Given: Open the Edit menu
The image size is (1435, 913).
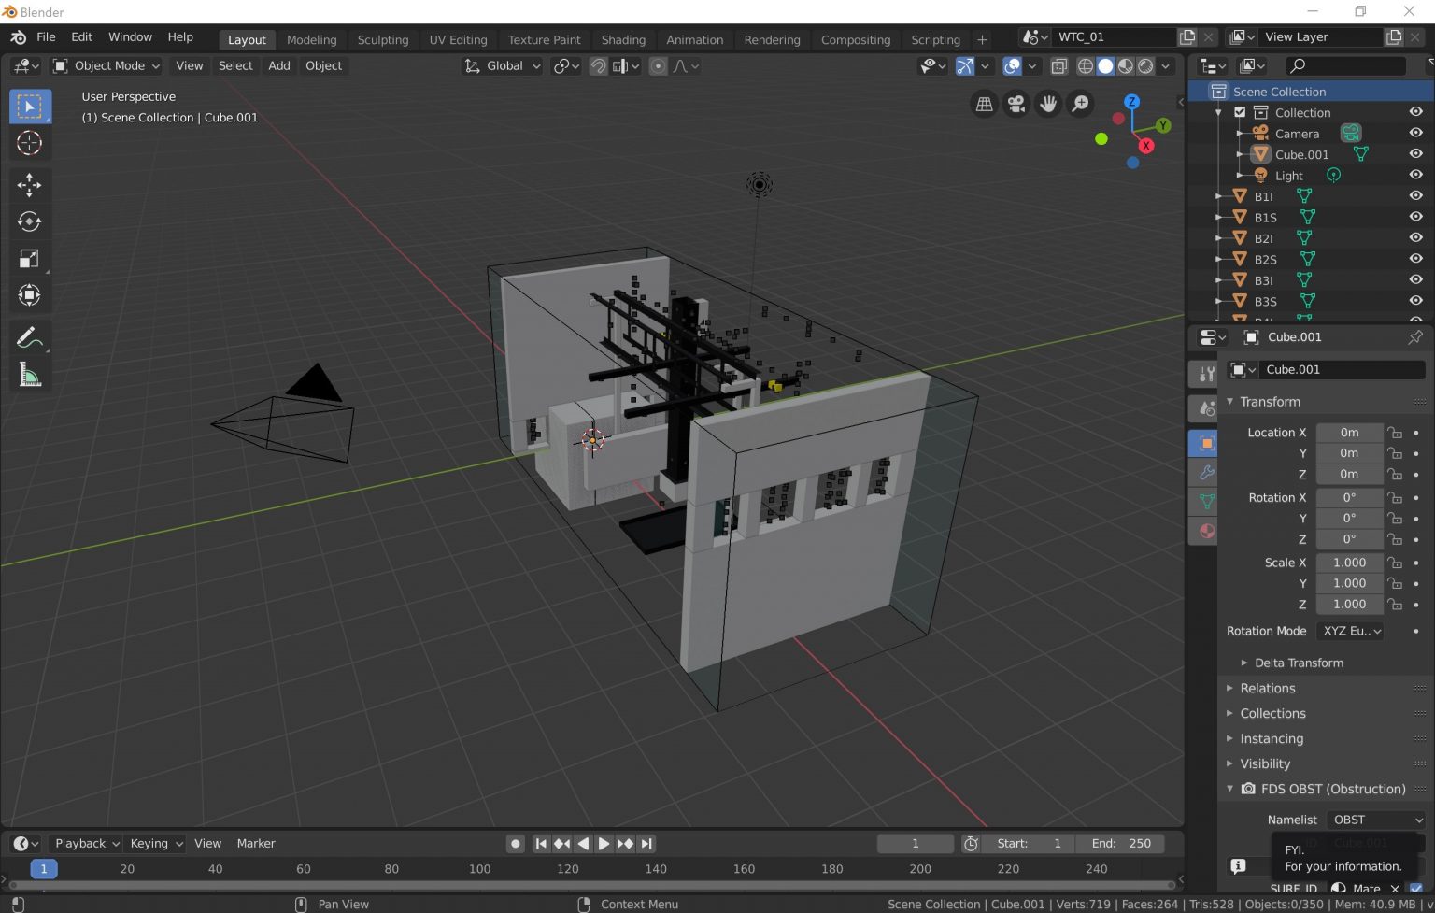Looking at the screenshot, I should click(81, 37).
